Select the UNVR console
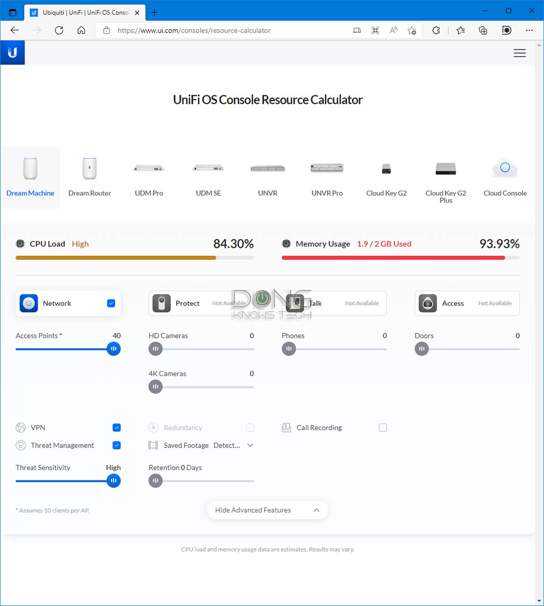The image size is (544, 606). point(268,177)
